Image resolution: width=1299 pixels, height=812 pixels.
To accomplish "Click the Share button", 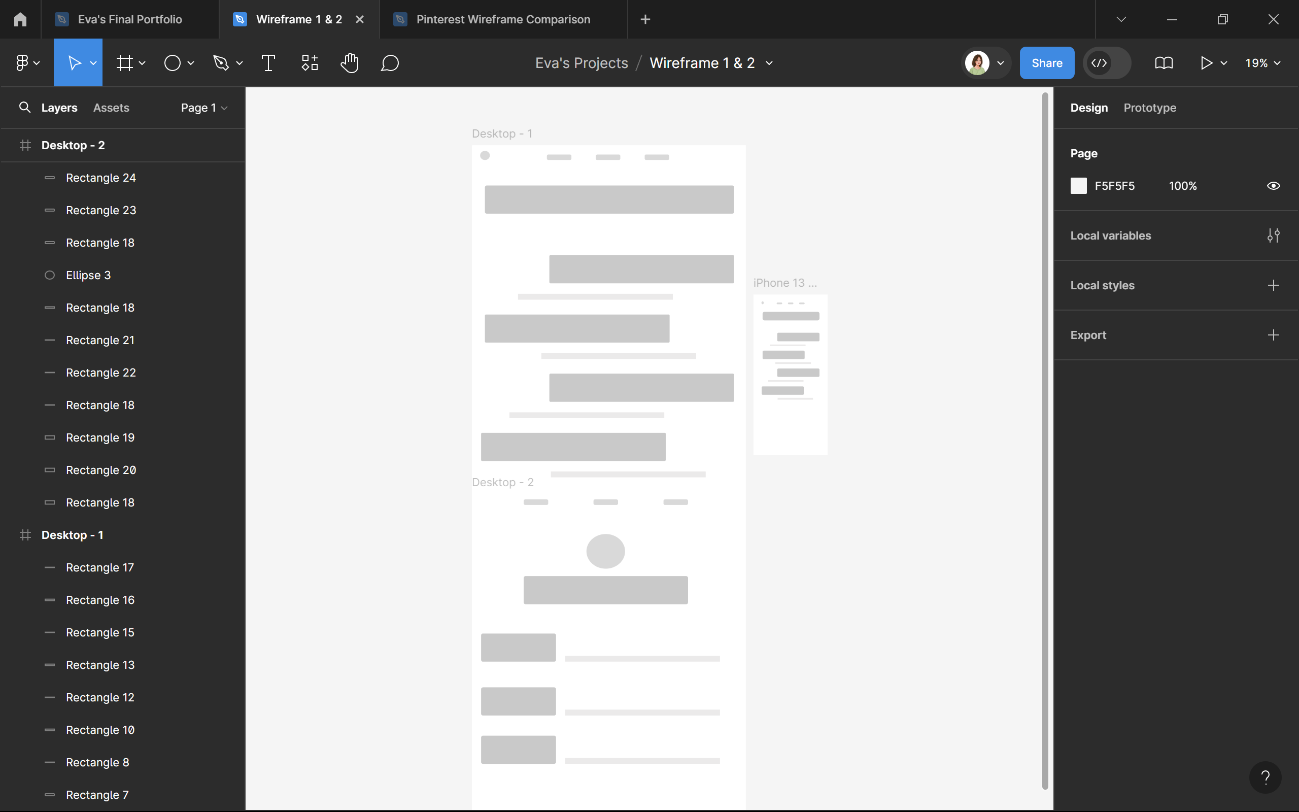I will point(1046,63).
